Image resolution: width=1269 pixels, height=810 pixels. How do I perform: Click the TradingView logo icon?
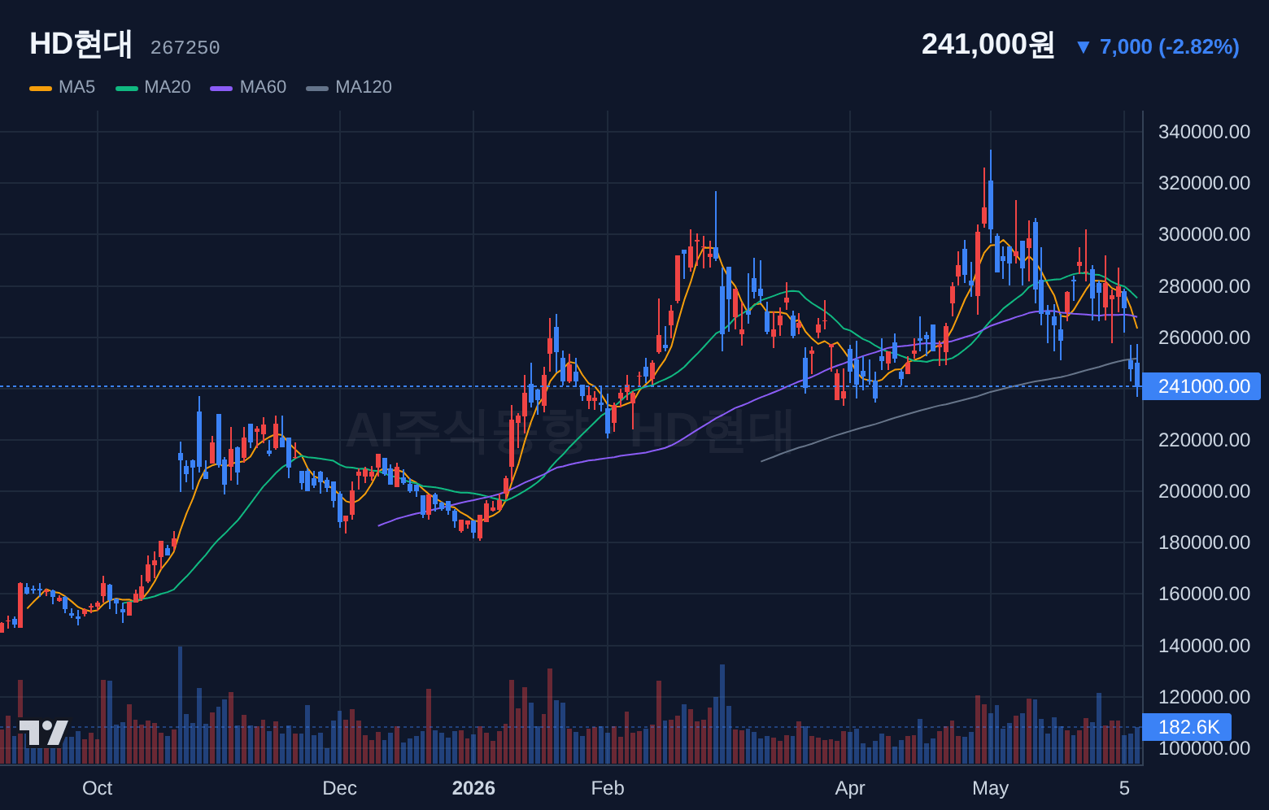coord(44,733)
